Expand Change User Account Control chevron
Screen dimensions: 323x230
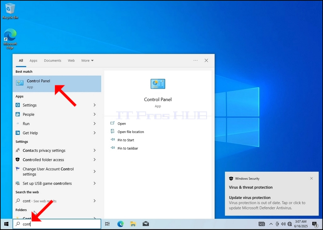tap(95, 171)
